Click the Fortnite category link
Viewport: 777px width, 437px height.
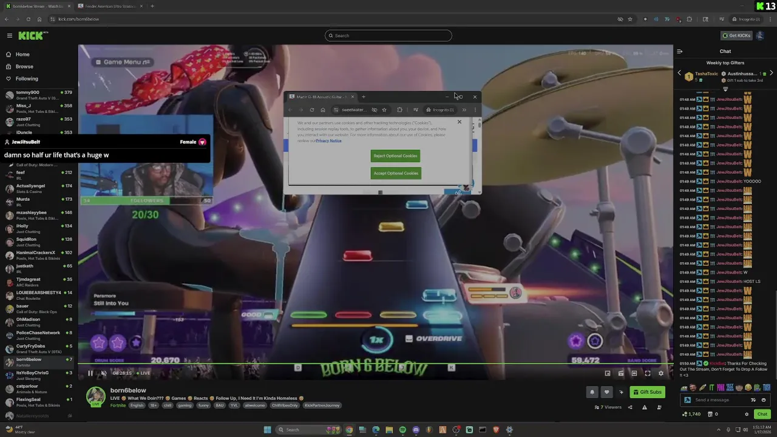coord(118,405)
